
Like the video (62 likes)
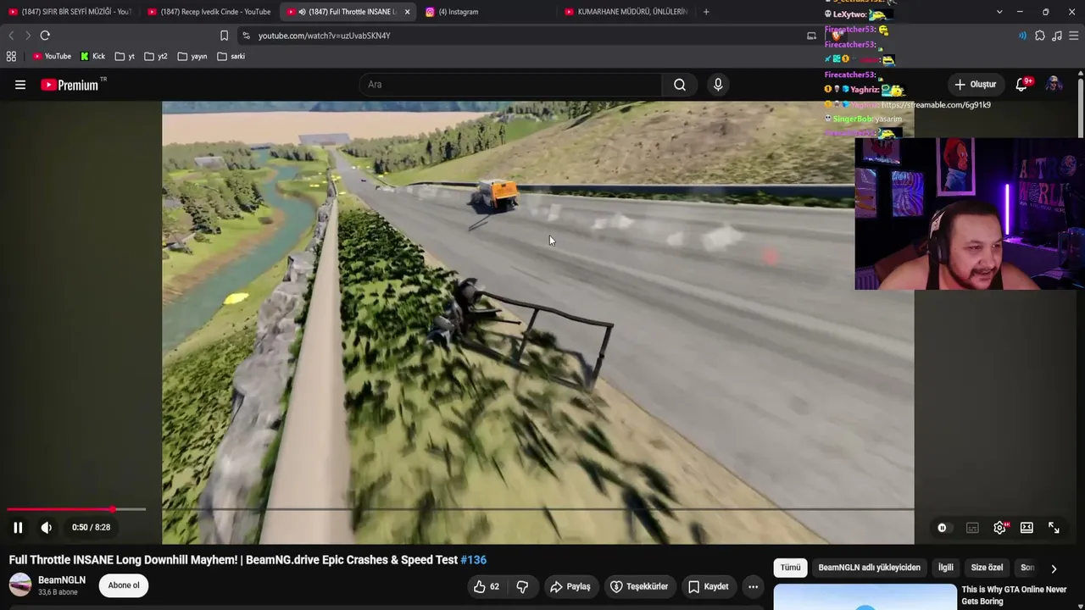point(487,586)
